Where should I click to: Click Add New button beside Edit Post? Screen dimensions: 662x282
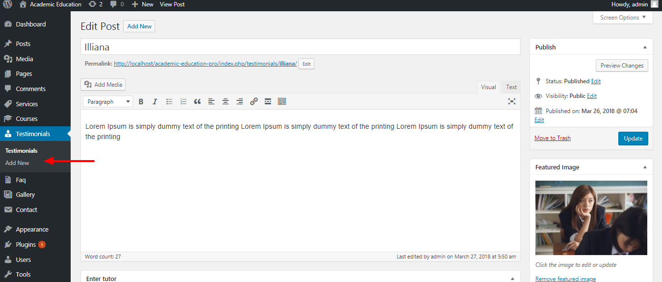point(139,26)
